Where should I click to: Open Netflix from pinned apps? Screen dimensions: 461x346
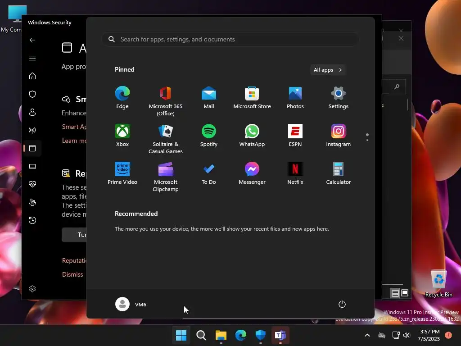pos(295,173)
